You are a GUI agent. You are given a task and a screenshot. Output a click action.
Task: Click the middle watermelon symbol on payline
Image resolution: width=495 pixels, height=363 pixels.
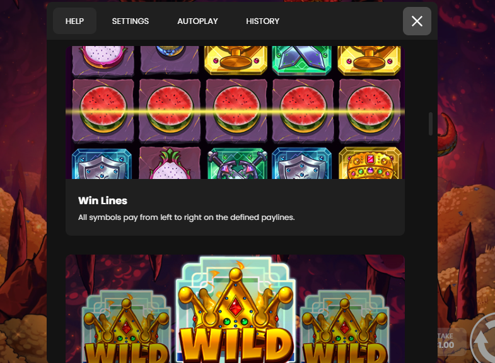[x=236, y=110]
